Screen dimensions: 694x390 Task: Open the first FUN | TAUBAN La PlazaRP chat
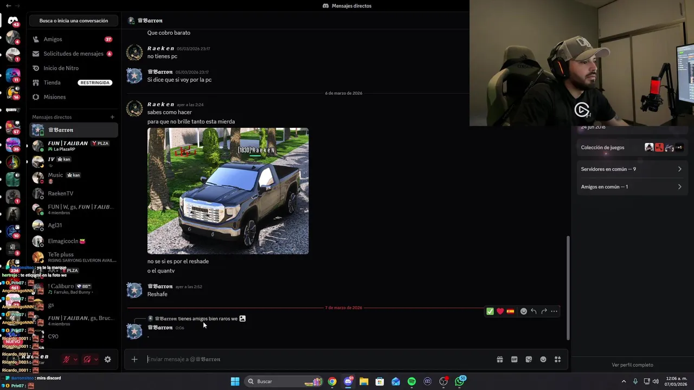[x=74, y=146]
